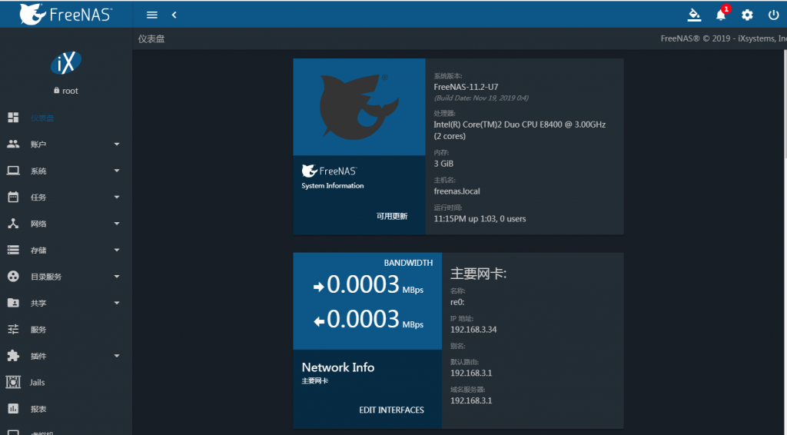The image size is (787, 435).
Task: Click the Jails icon
Action: 13,382
